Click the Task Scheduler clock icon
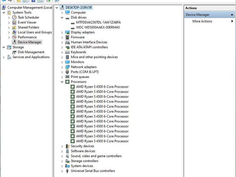The image size is (236, 177). (x=14, y=17)
